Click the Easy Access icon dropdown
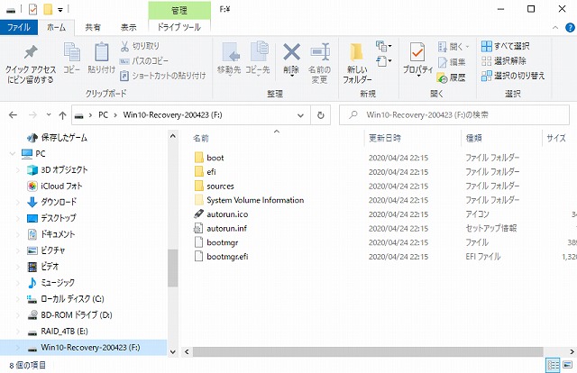 pos(383,61)
